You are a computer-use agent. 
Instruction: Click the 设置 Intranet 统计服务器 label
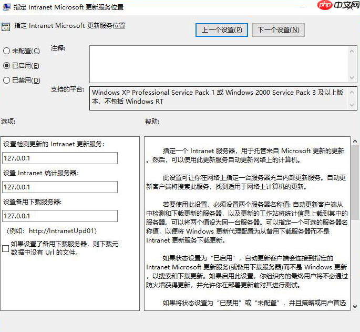(x=41, y=173)
